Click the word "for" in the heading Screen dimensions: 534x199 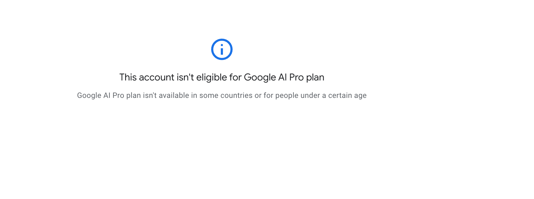point(236,78)
